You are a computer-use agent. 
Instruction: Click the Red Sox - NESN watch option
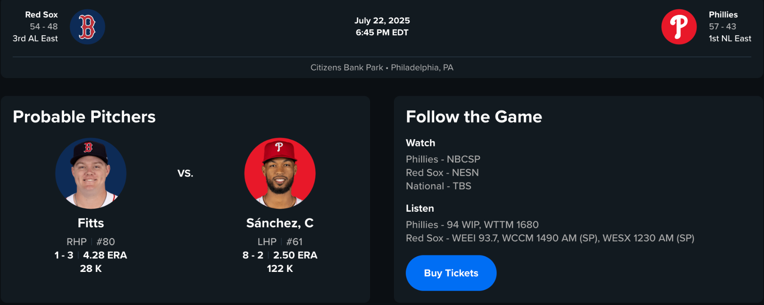pos(442,173)
